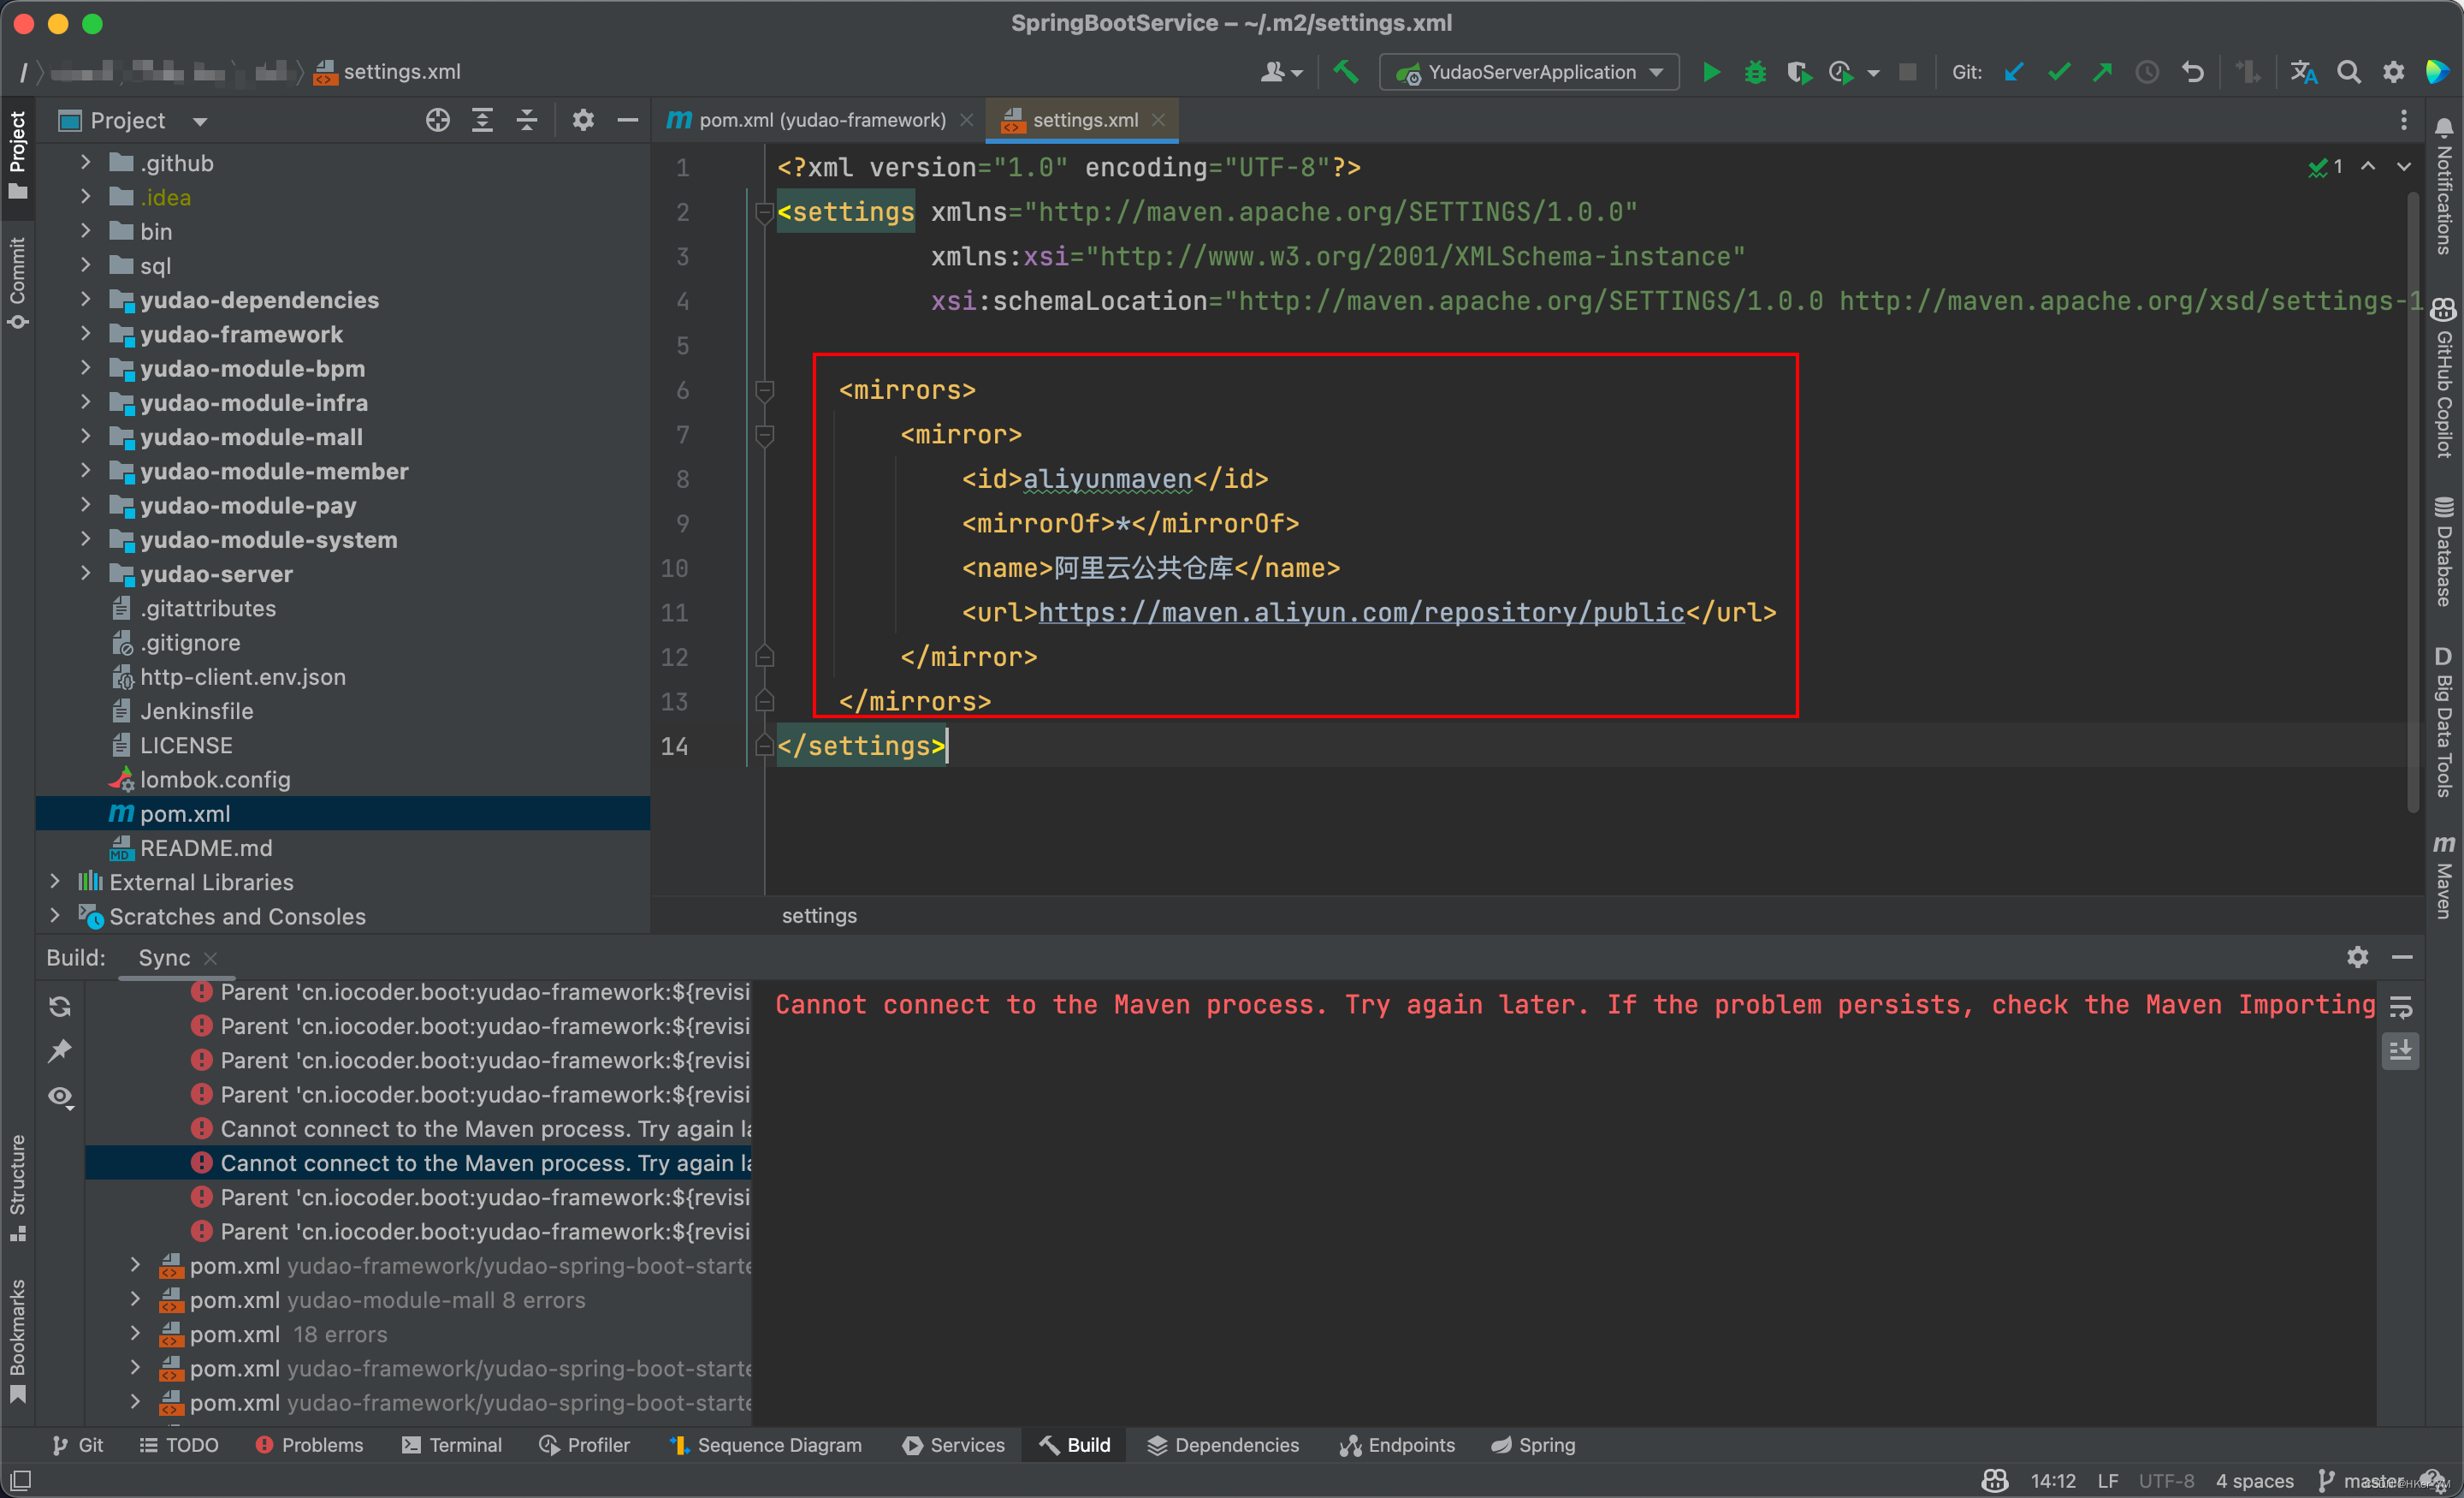Close the settings.xml editor tab

pyautogui.click(x=1158, y=120)
